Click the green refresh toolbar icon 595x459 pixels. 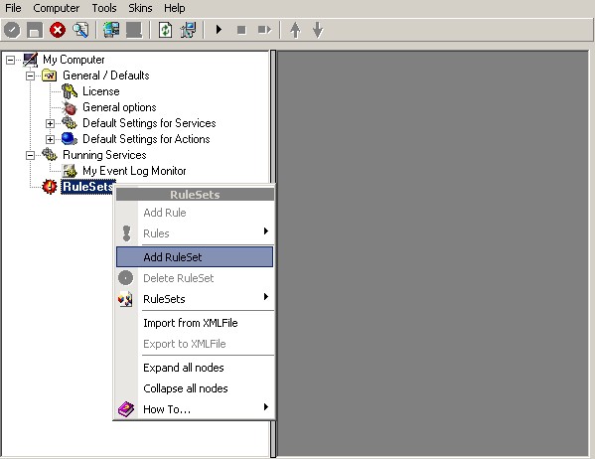165,30
